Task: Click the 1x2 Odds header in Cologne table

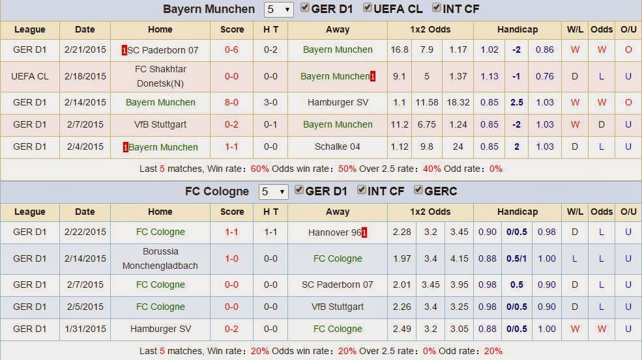Action: pos(430,212)
